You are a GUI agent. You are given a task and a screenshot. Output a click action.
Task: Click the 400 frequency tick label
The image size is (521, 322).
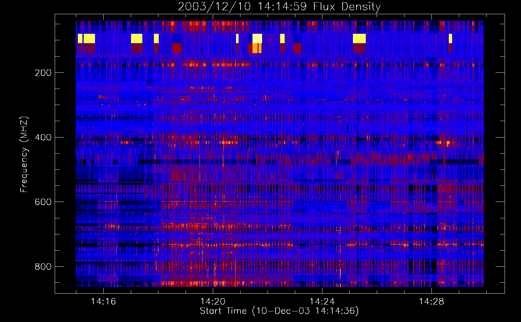coord(43,137)
